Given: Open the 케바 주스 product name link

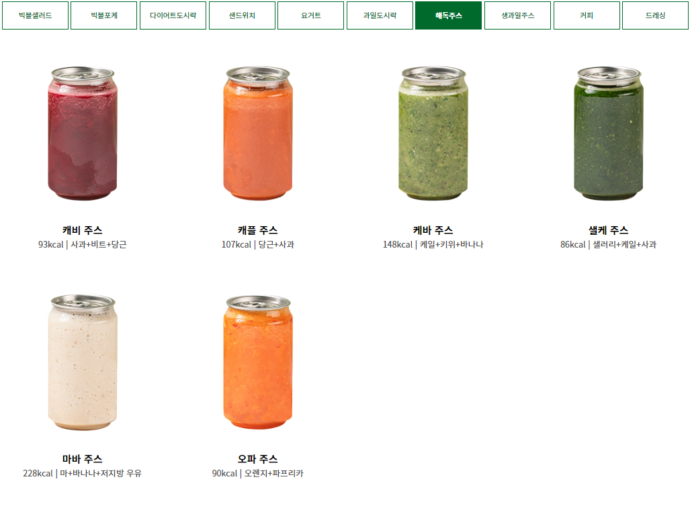Looking at the screenshot, I should pyautogui.click(x=433, y=230).
